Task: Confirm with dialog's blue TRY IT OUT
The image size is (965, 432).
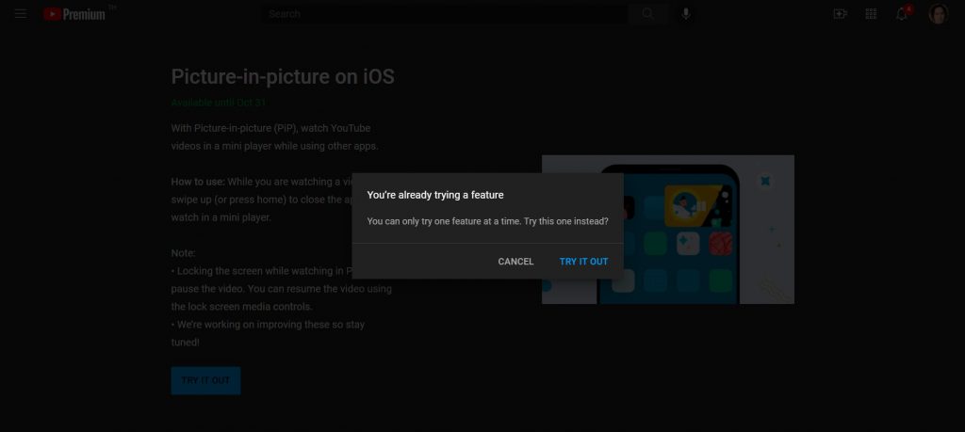Action: coord(583,261)
